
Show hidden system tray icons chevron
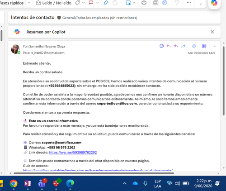point(125,183)
